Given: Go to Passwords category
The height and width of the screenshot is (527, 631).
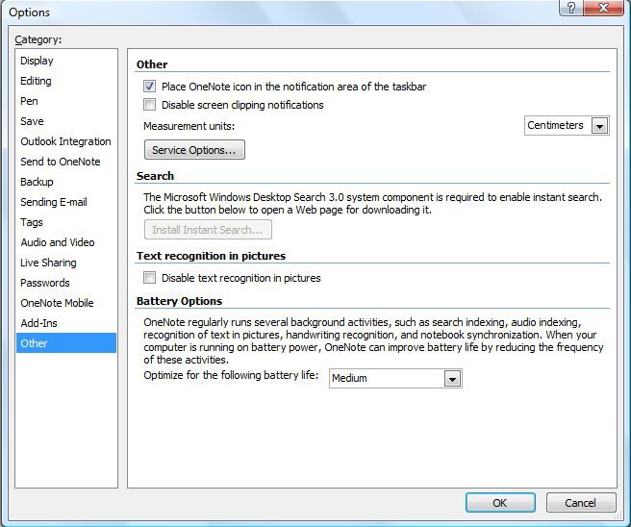Looking at the screenshot, I should [66, 283].
